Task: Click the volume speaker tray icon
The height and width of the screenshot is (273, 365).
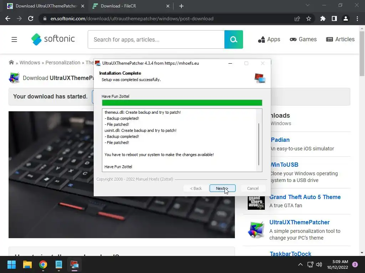Action: coord(319,264)
